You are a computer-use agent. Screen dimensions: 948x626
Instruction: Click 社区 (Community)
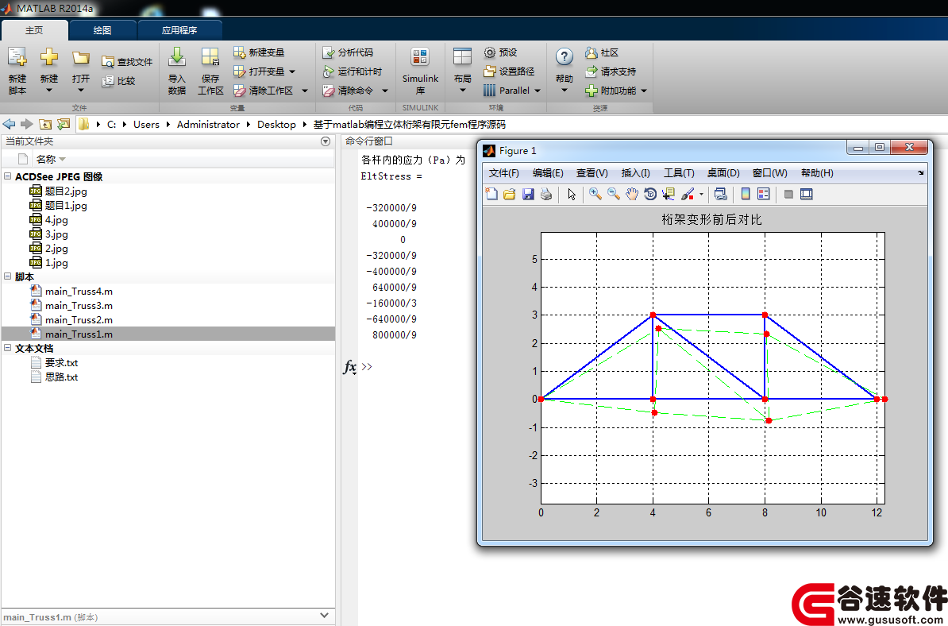(x=602, y=52)
